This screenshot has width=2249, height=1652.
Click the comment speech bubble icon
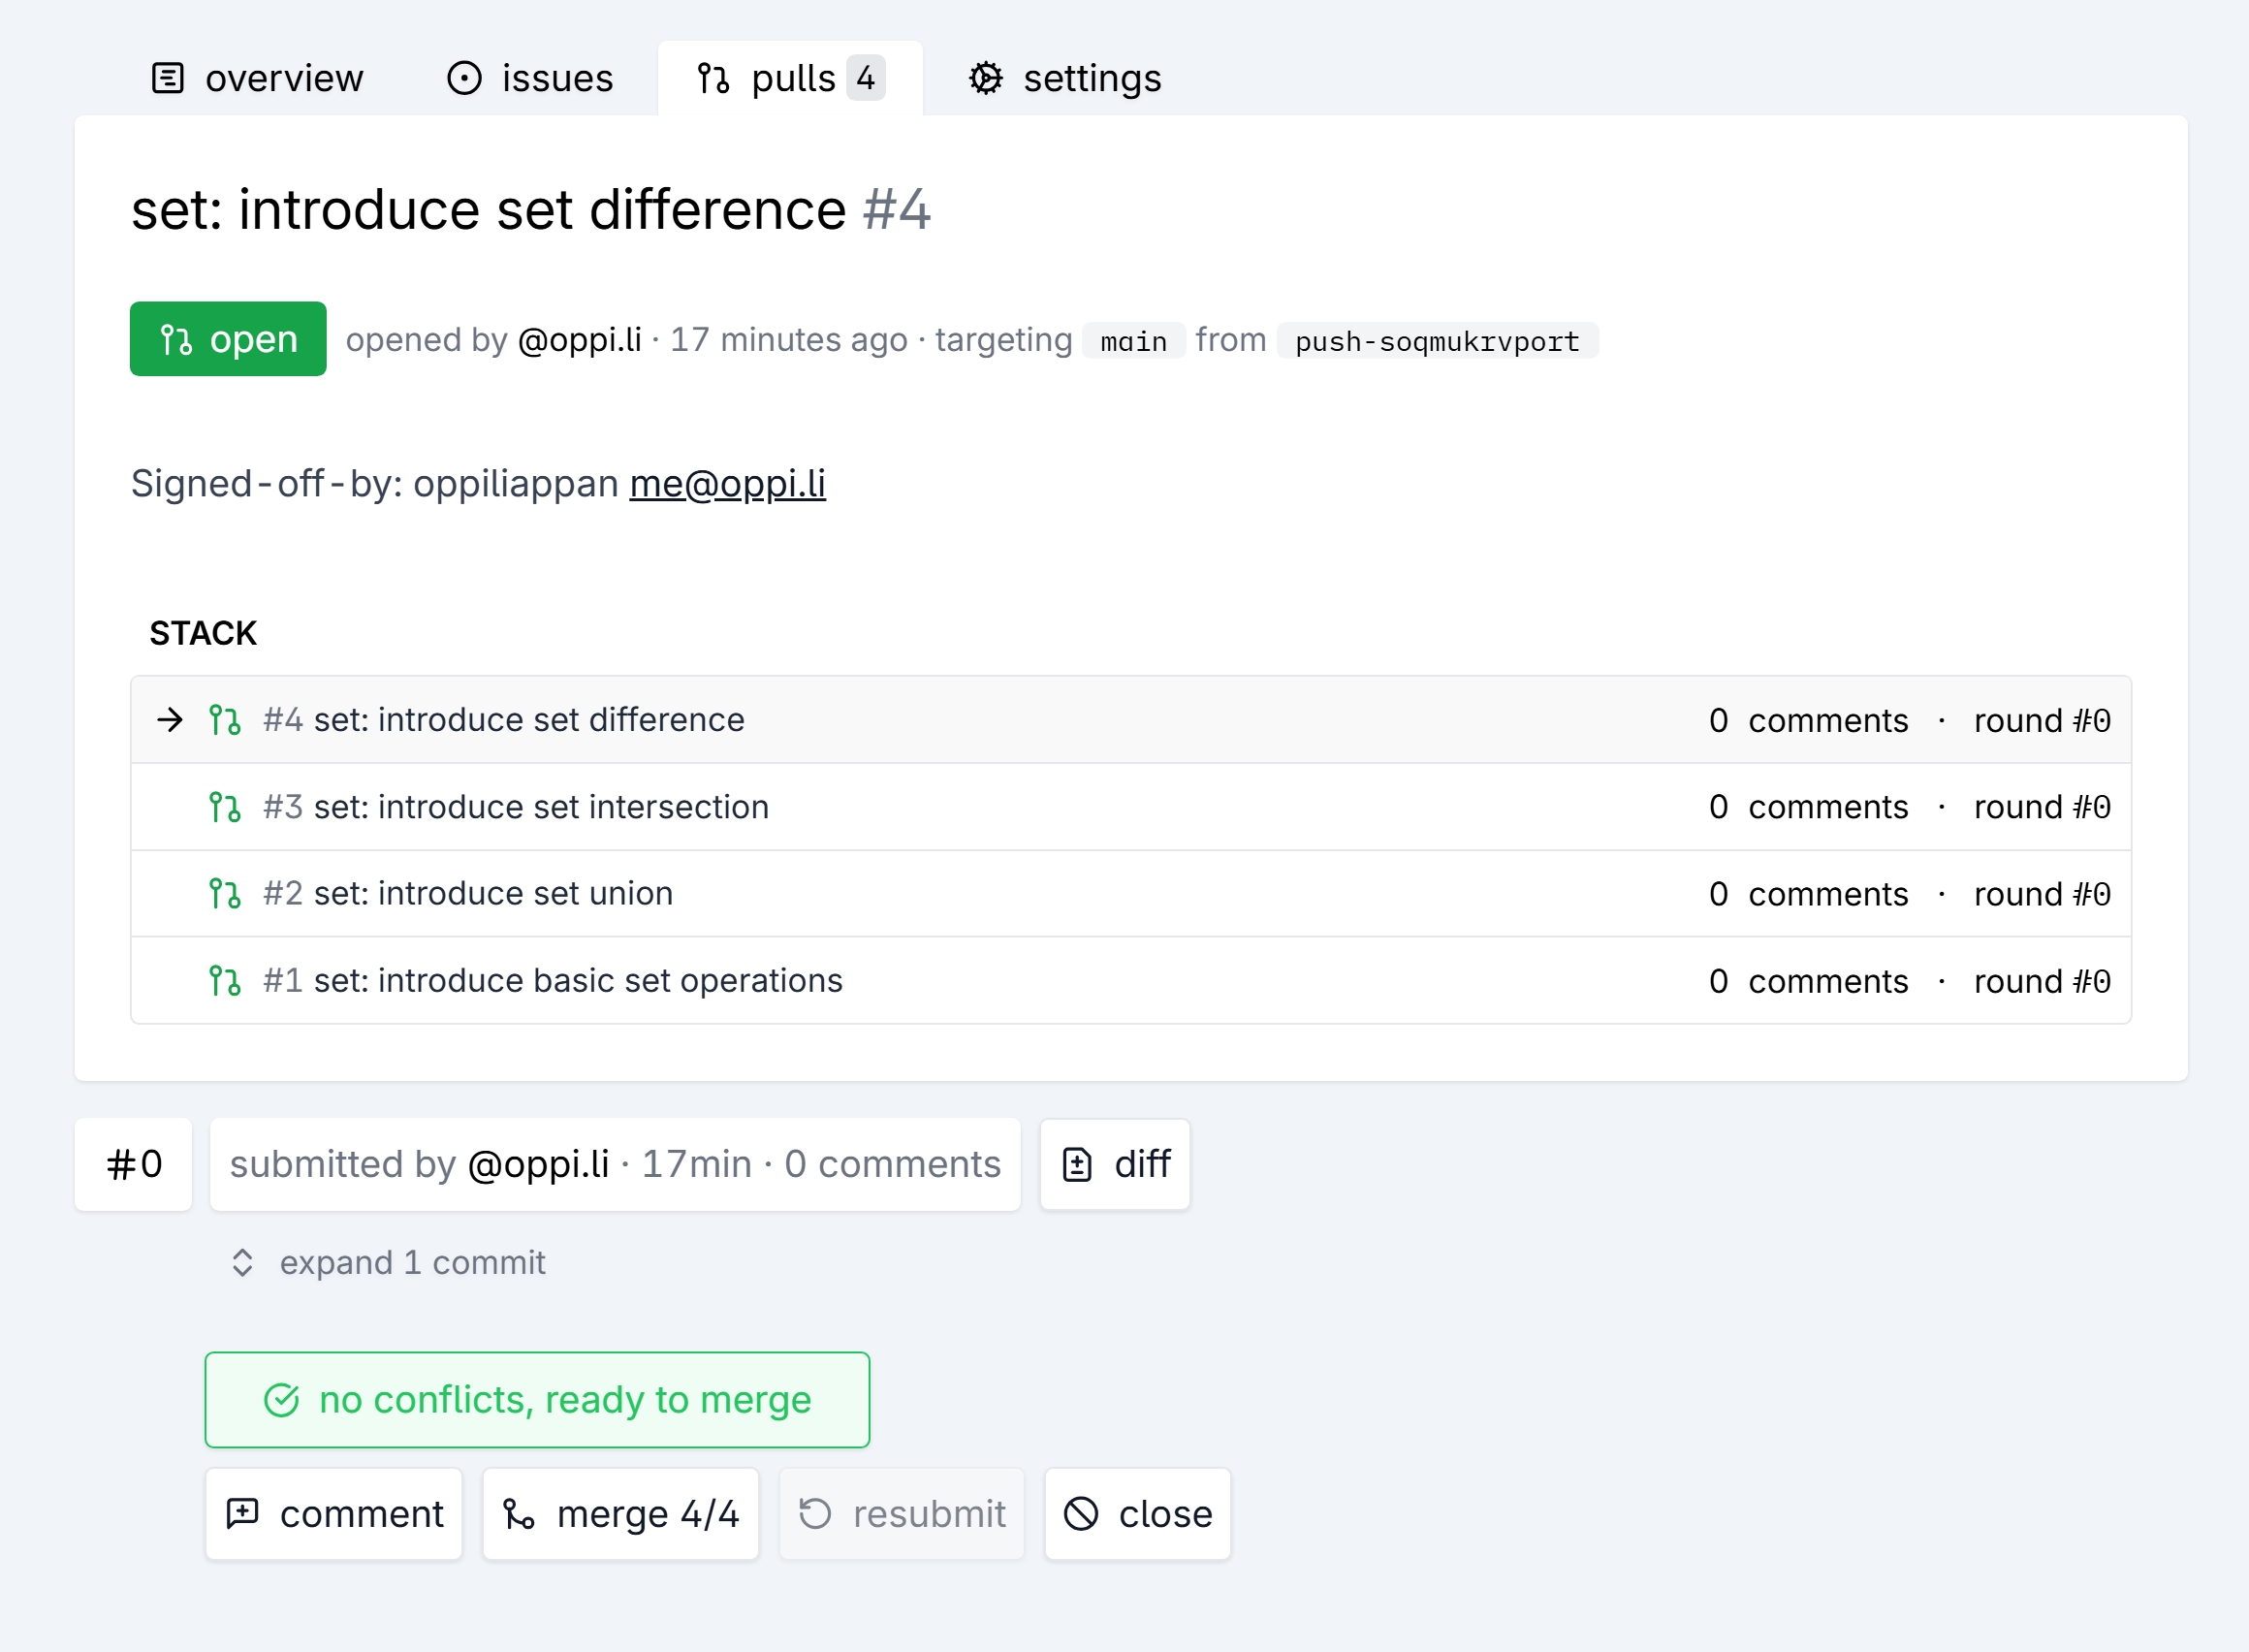243,1513
